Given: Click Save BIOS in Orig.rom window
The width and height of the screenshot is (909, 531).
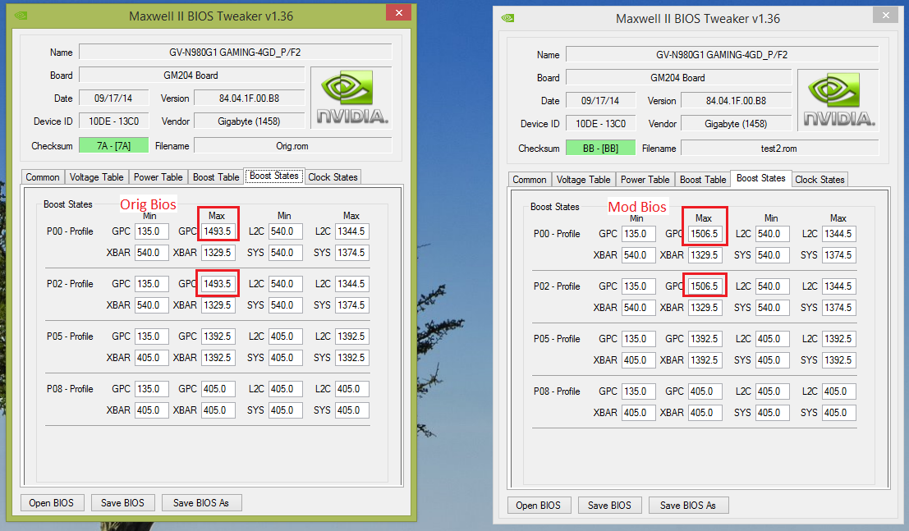Looking at the screenshot, I should click(x=122, y=502).
